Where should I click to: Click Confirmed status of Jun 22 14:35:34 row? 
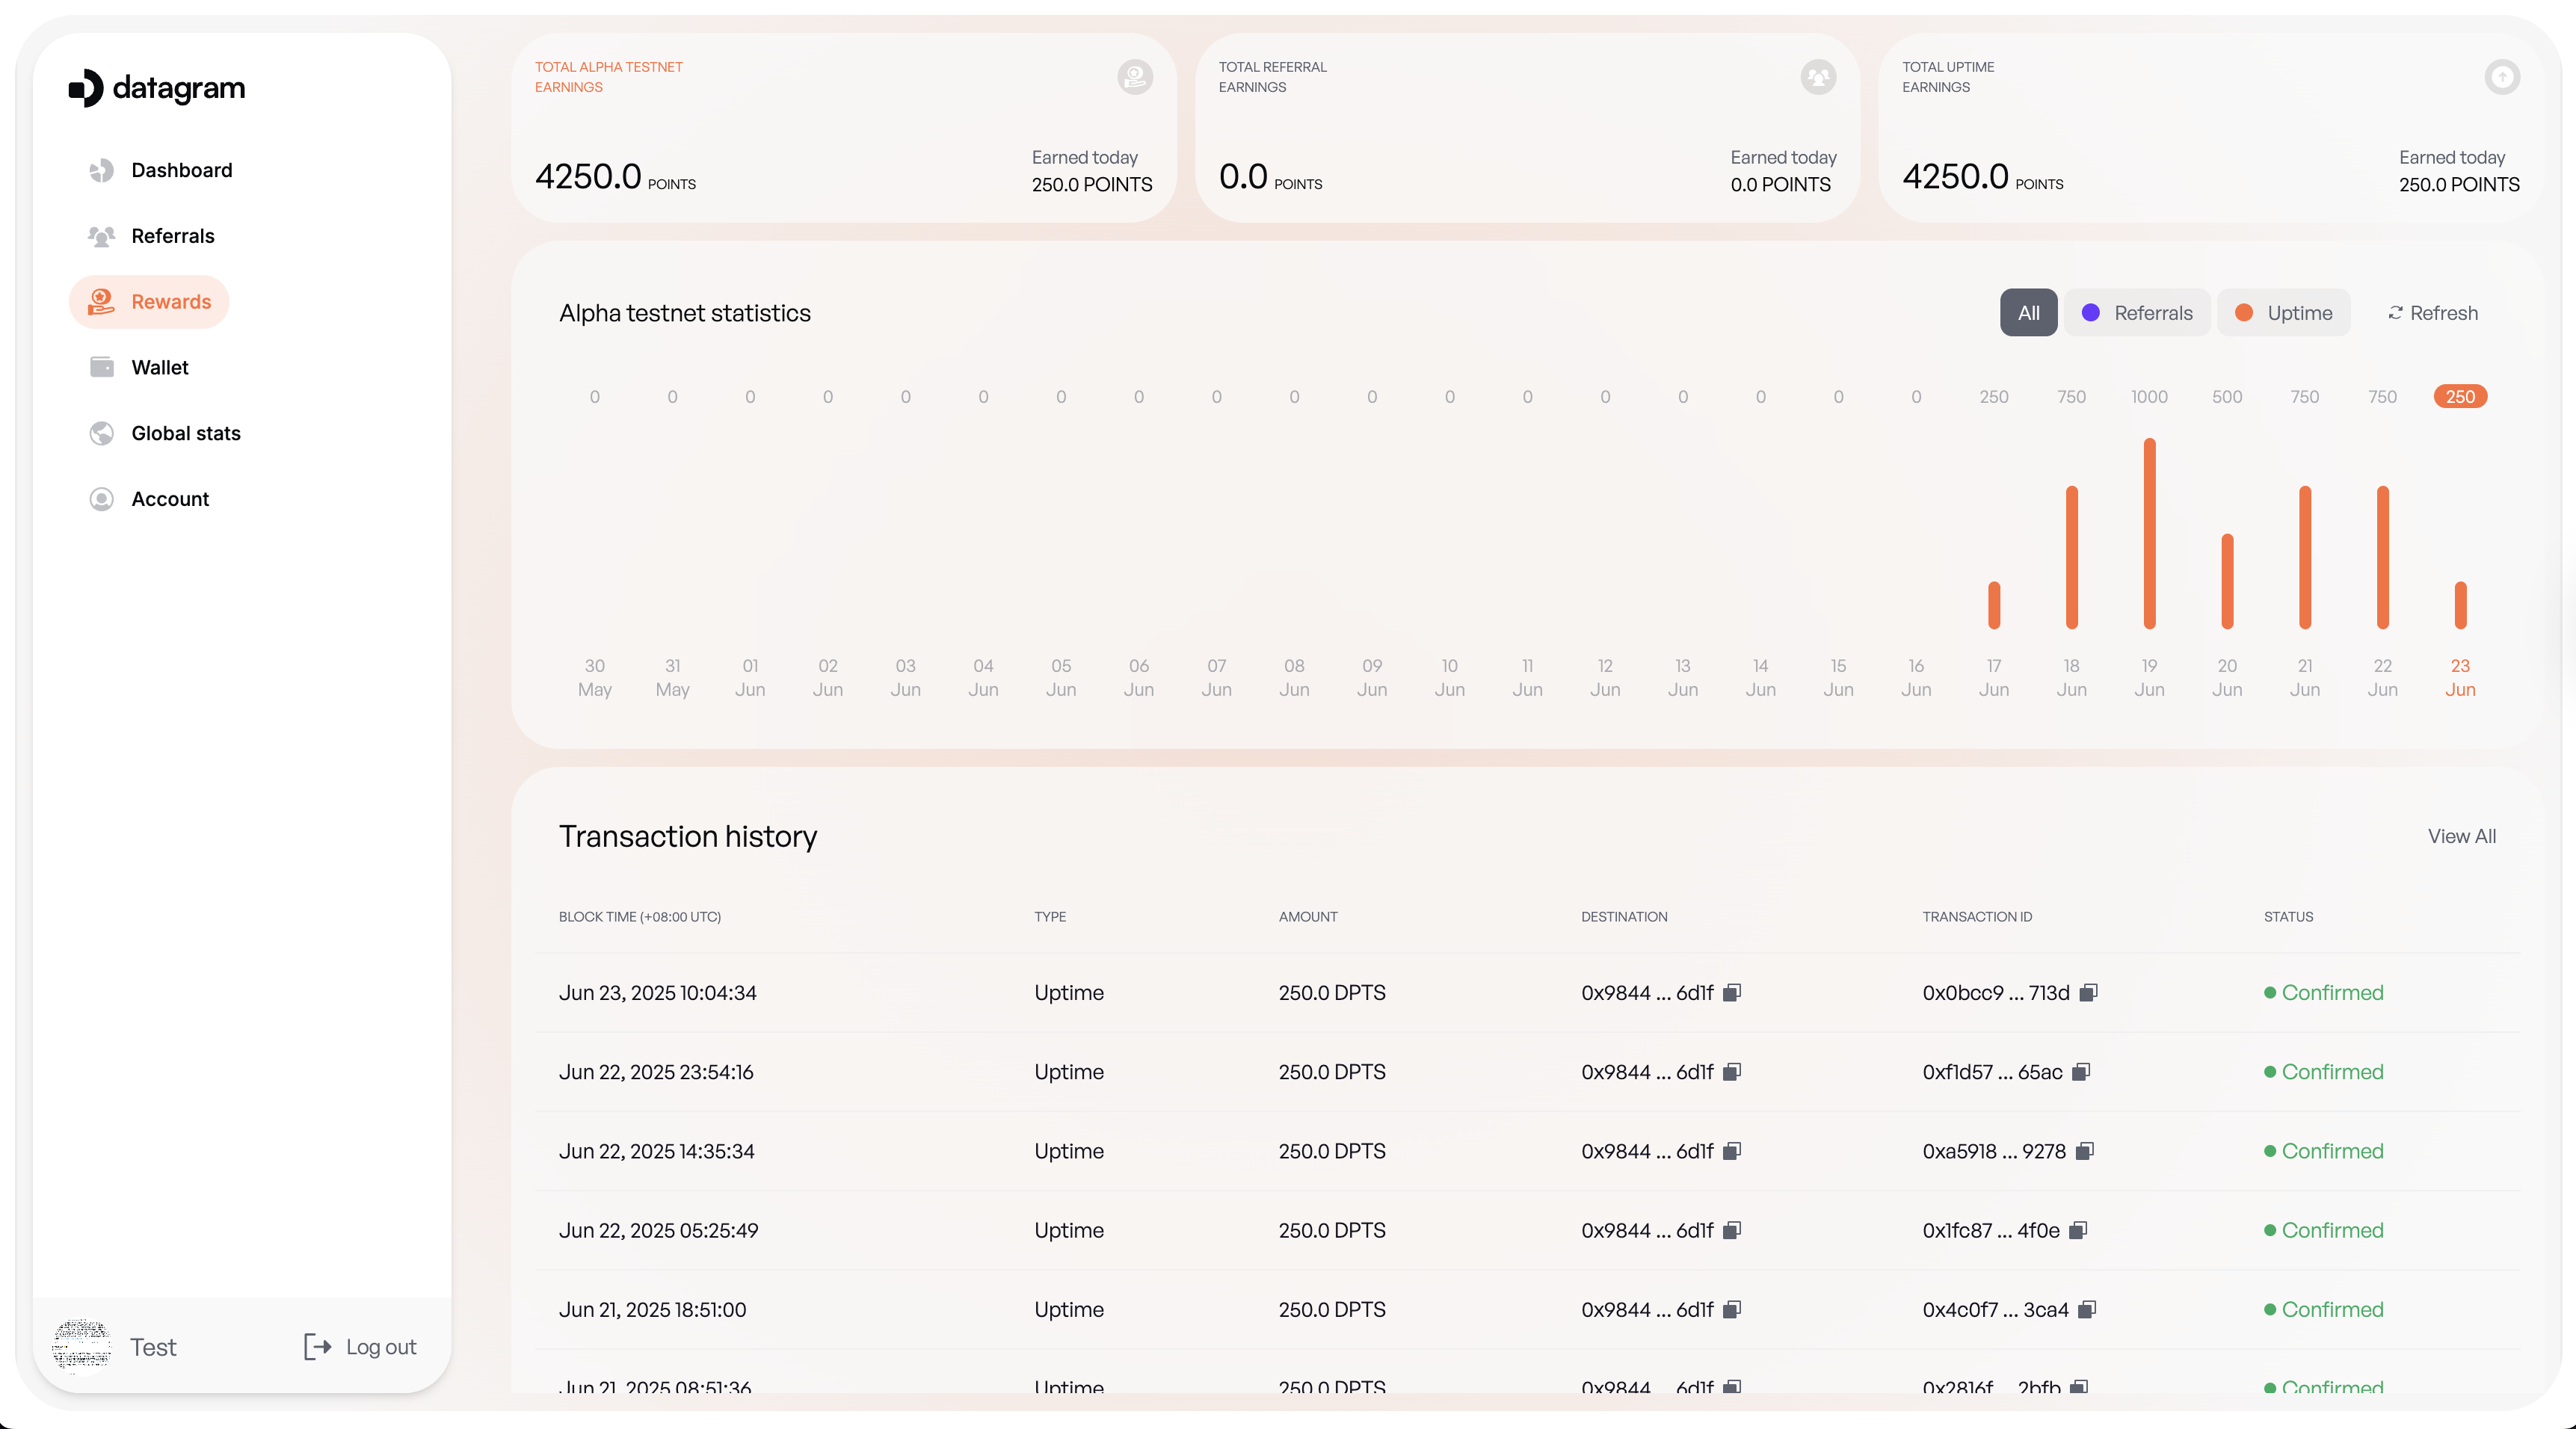(x=2324, y=1151)
